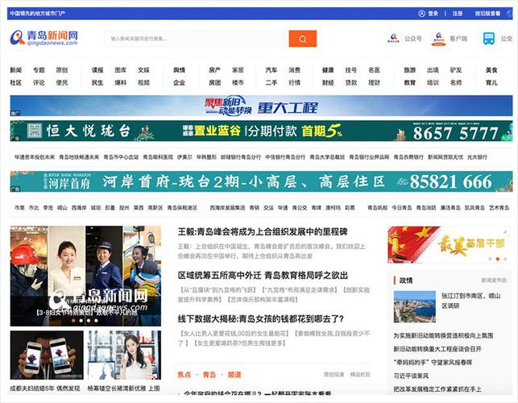The image size is (518, 403).
Task: Open article 张江汀到市南区、崂山区调研
Action: point(471,301)
